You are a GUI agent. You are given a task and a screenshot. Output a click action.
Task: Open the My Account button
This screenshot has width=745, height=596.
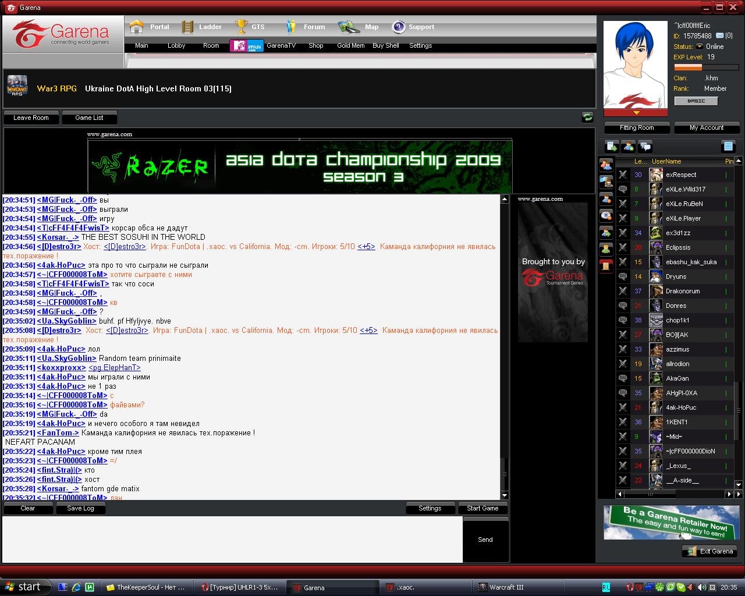coord(707,127)
